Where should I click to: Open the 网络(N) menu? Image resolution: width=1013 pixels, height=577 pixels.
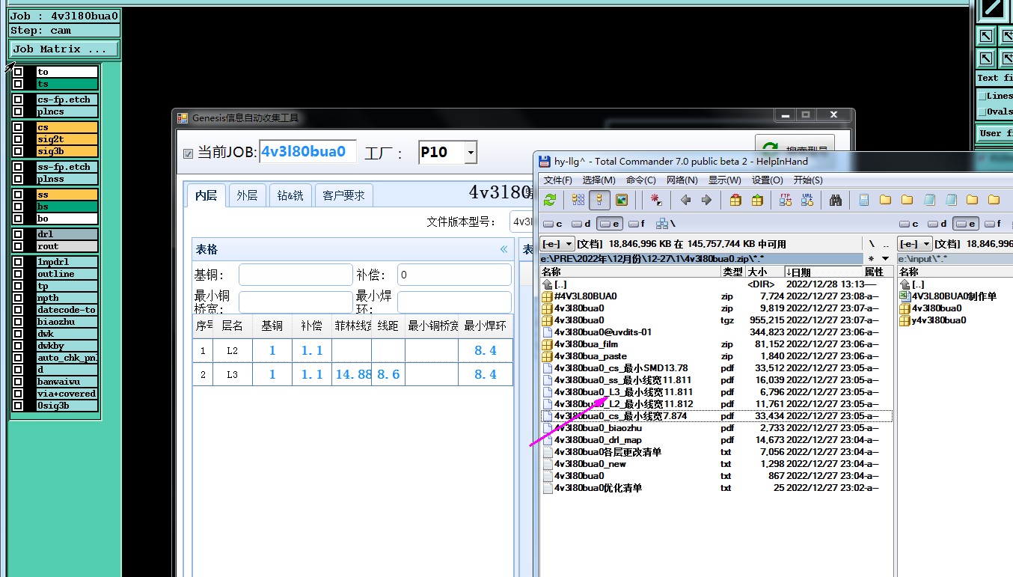(x=682, y=180)
